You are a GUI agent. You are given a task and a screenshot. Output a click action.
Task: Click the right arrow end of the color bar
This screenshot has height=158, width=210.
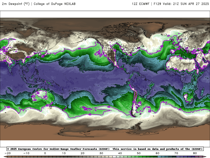(204, 157)
